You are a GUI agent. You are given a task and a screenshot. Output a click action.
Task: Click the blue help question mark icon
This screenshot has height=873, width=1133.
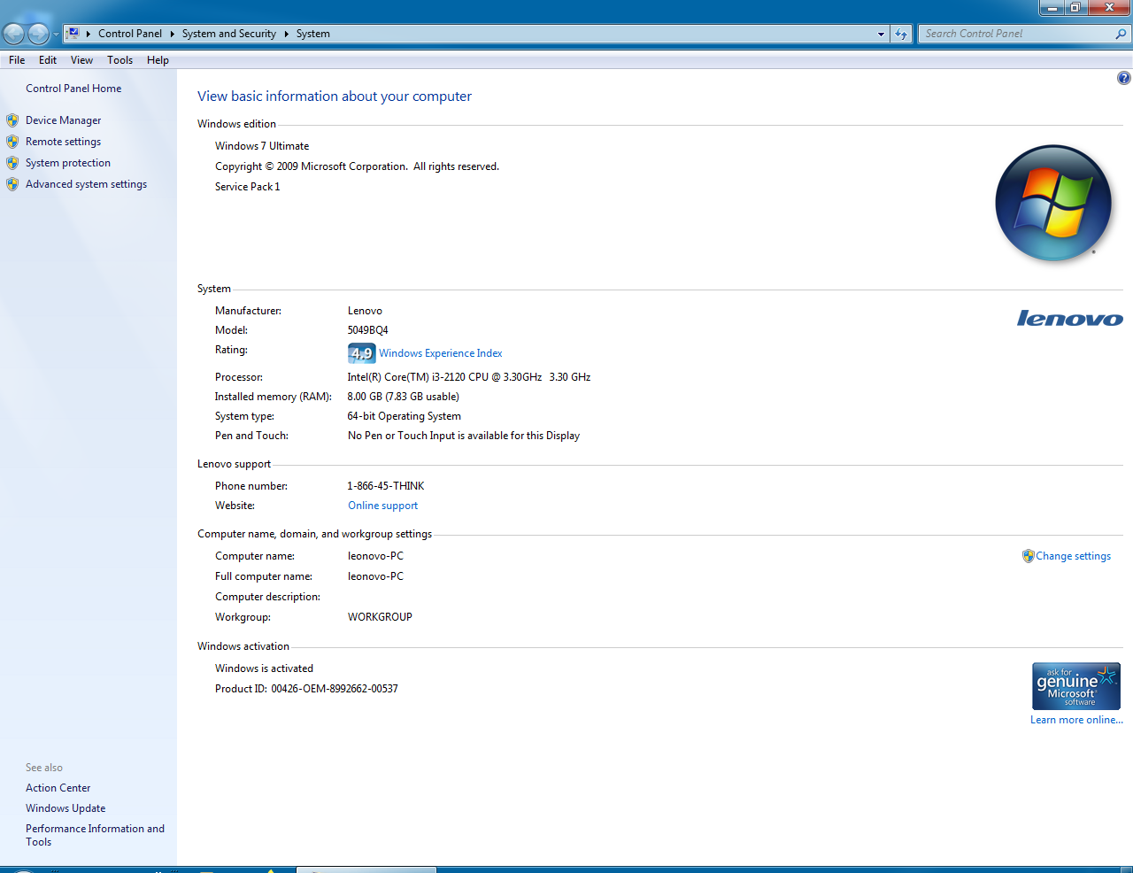pyautogui.click(x=1123, y=78)
